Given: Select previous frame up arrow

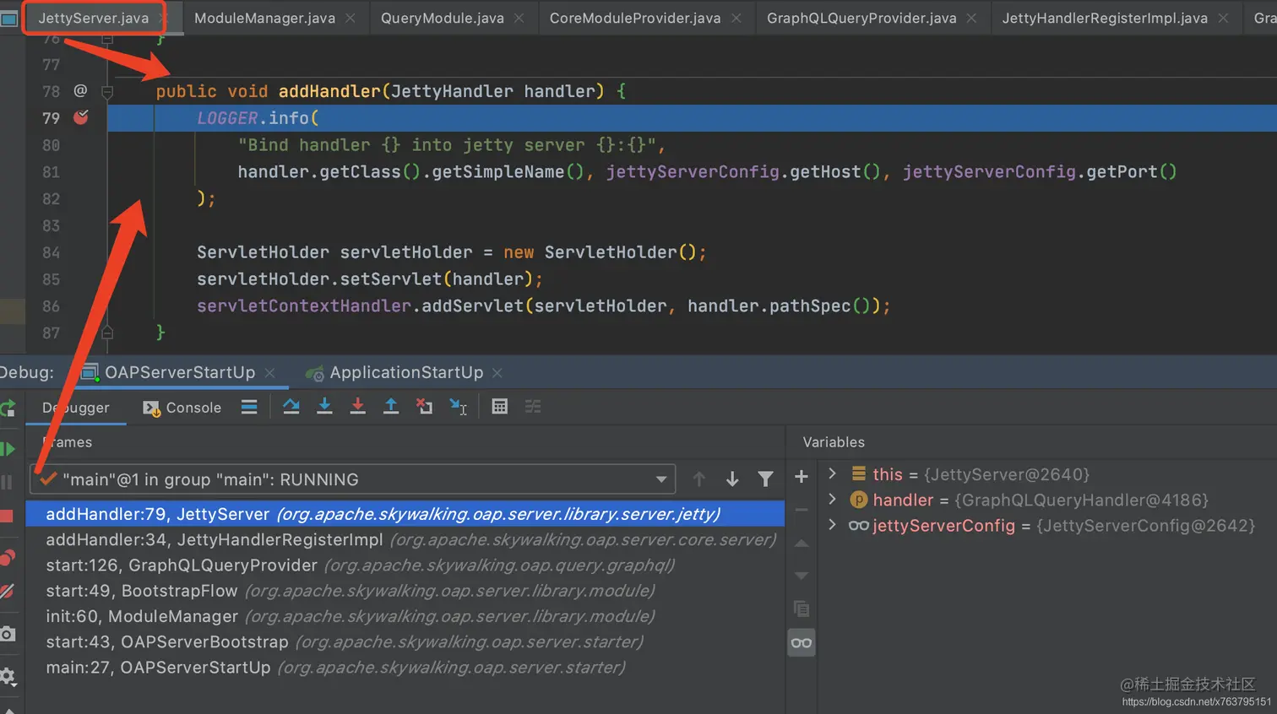Looking at the screenshot, I should point(699,479).
